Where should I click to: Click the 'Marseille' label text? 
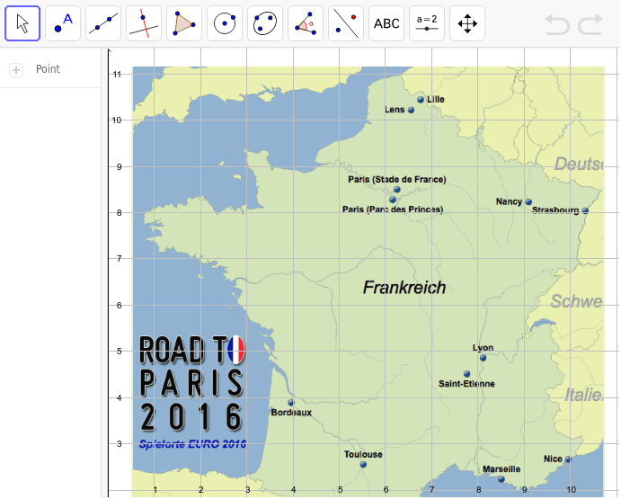click(501, 469)
